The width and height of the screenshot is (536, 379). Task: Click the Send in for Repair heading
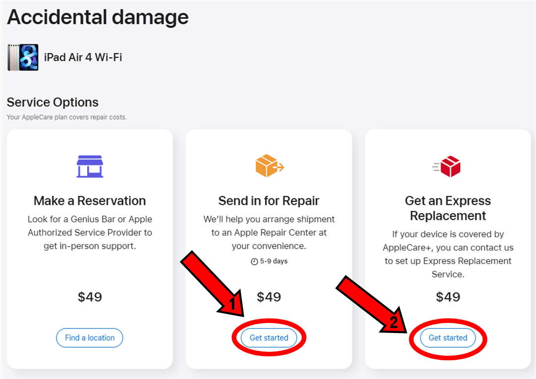coord(269,201)
